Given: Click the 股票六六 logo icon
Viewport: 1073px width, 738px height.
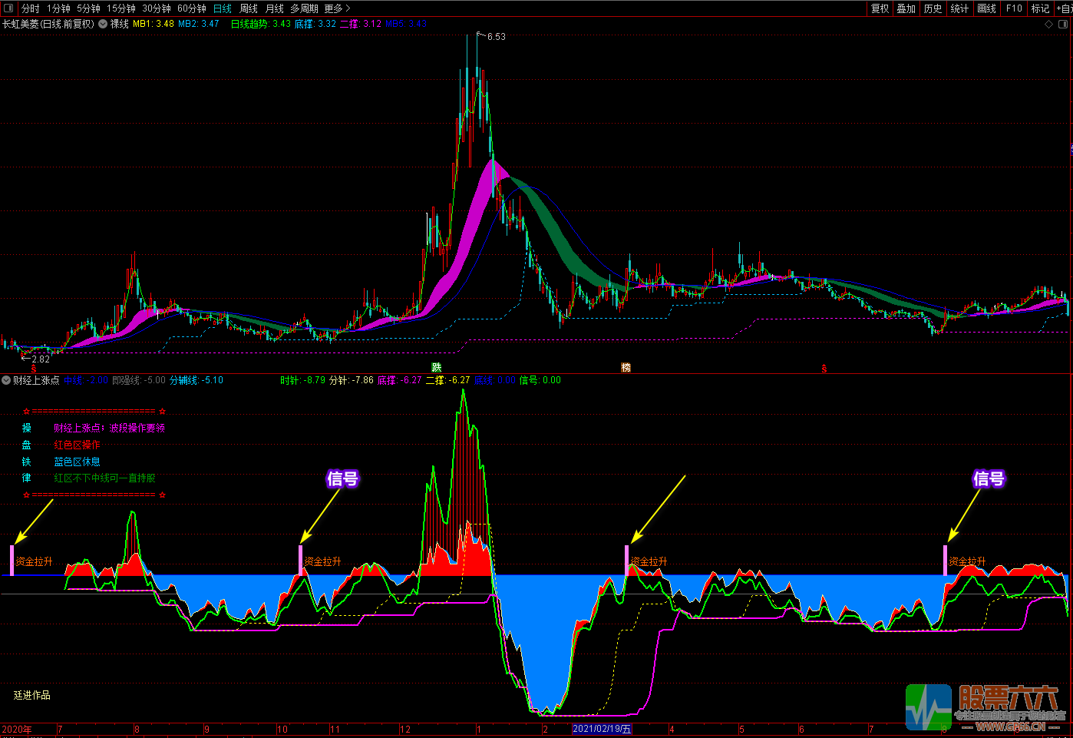Looking at the screenshot, I should point(929,707).
